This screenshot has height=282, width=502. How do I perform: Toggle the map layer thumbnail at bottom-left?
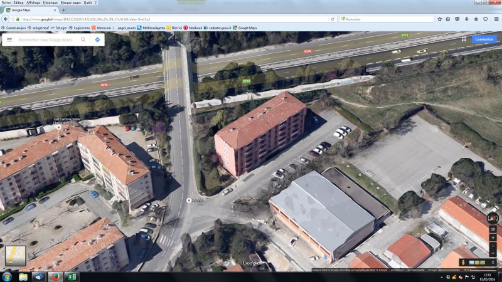click(x=15, y=256)
